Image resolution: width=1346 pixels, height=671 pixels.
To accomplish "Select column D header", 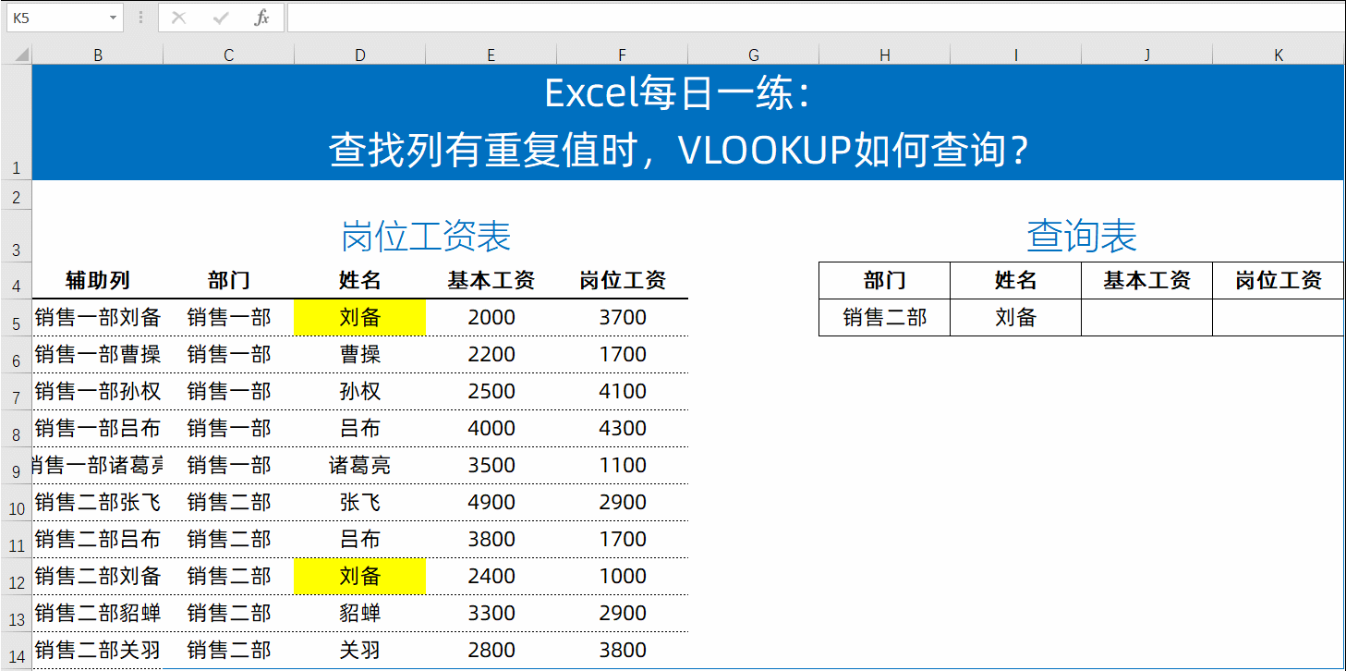I will [x=360, y=55].
